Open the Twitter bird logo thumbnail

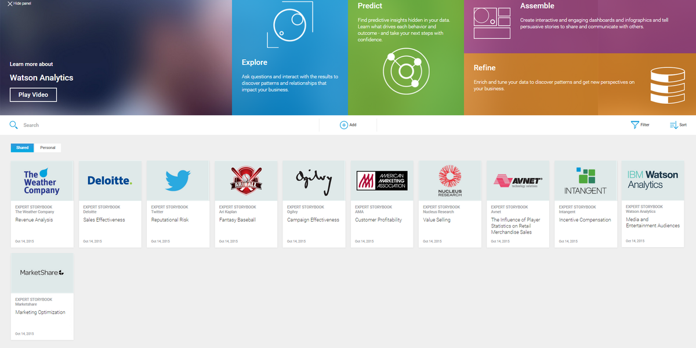pos(178,181)
